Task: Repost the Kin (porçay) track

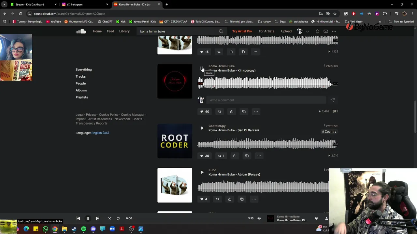Action: click(x=220, y=111)
